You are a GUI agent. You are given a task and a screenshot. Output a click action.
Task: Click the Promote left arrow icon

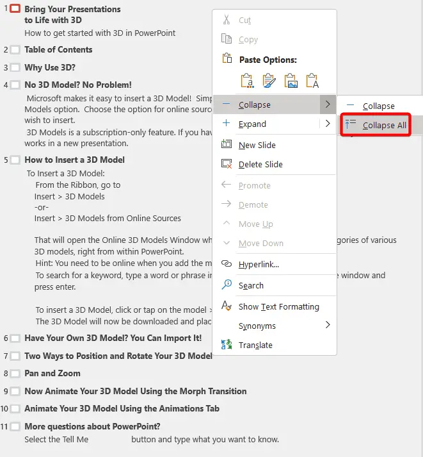(226, 185)
